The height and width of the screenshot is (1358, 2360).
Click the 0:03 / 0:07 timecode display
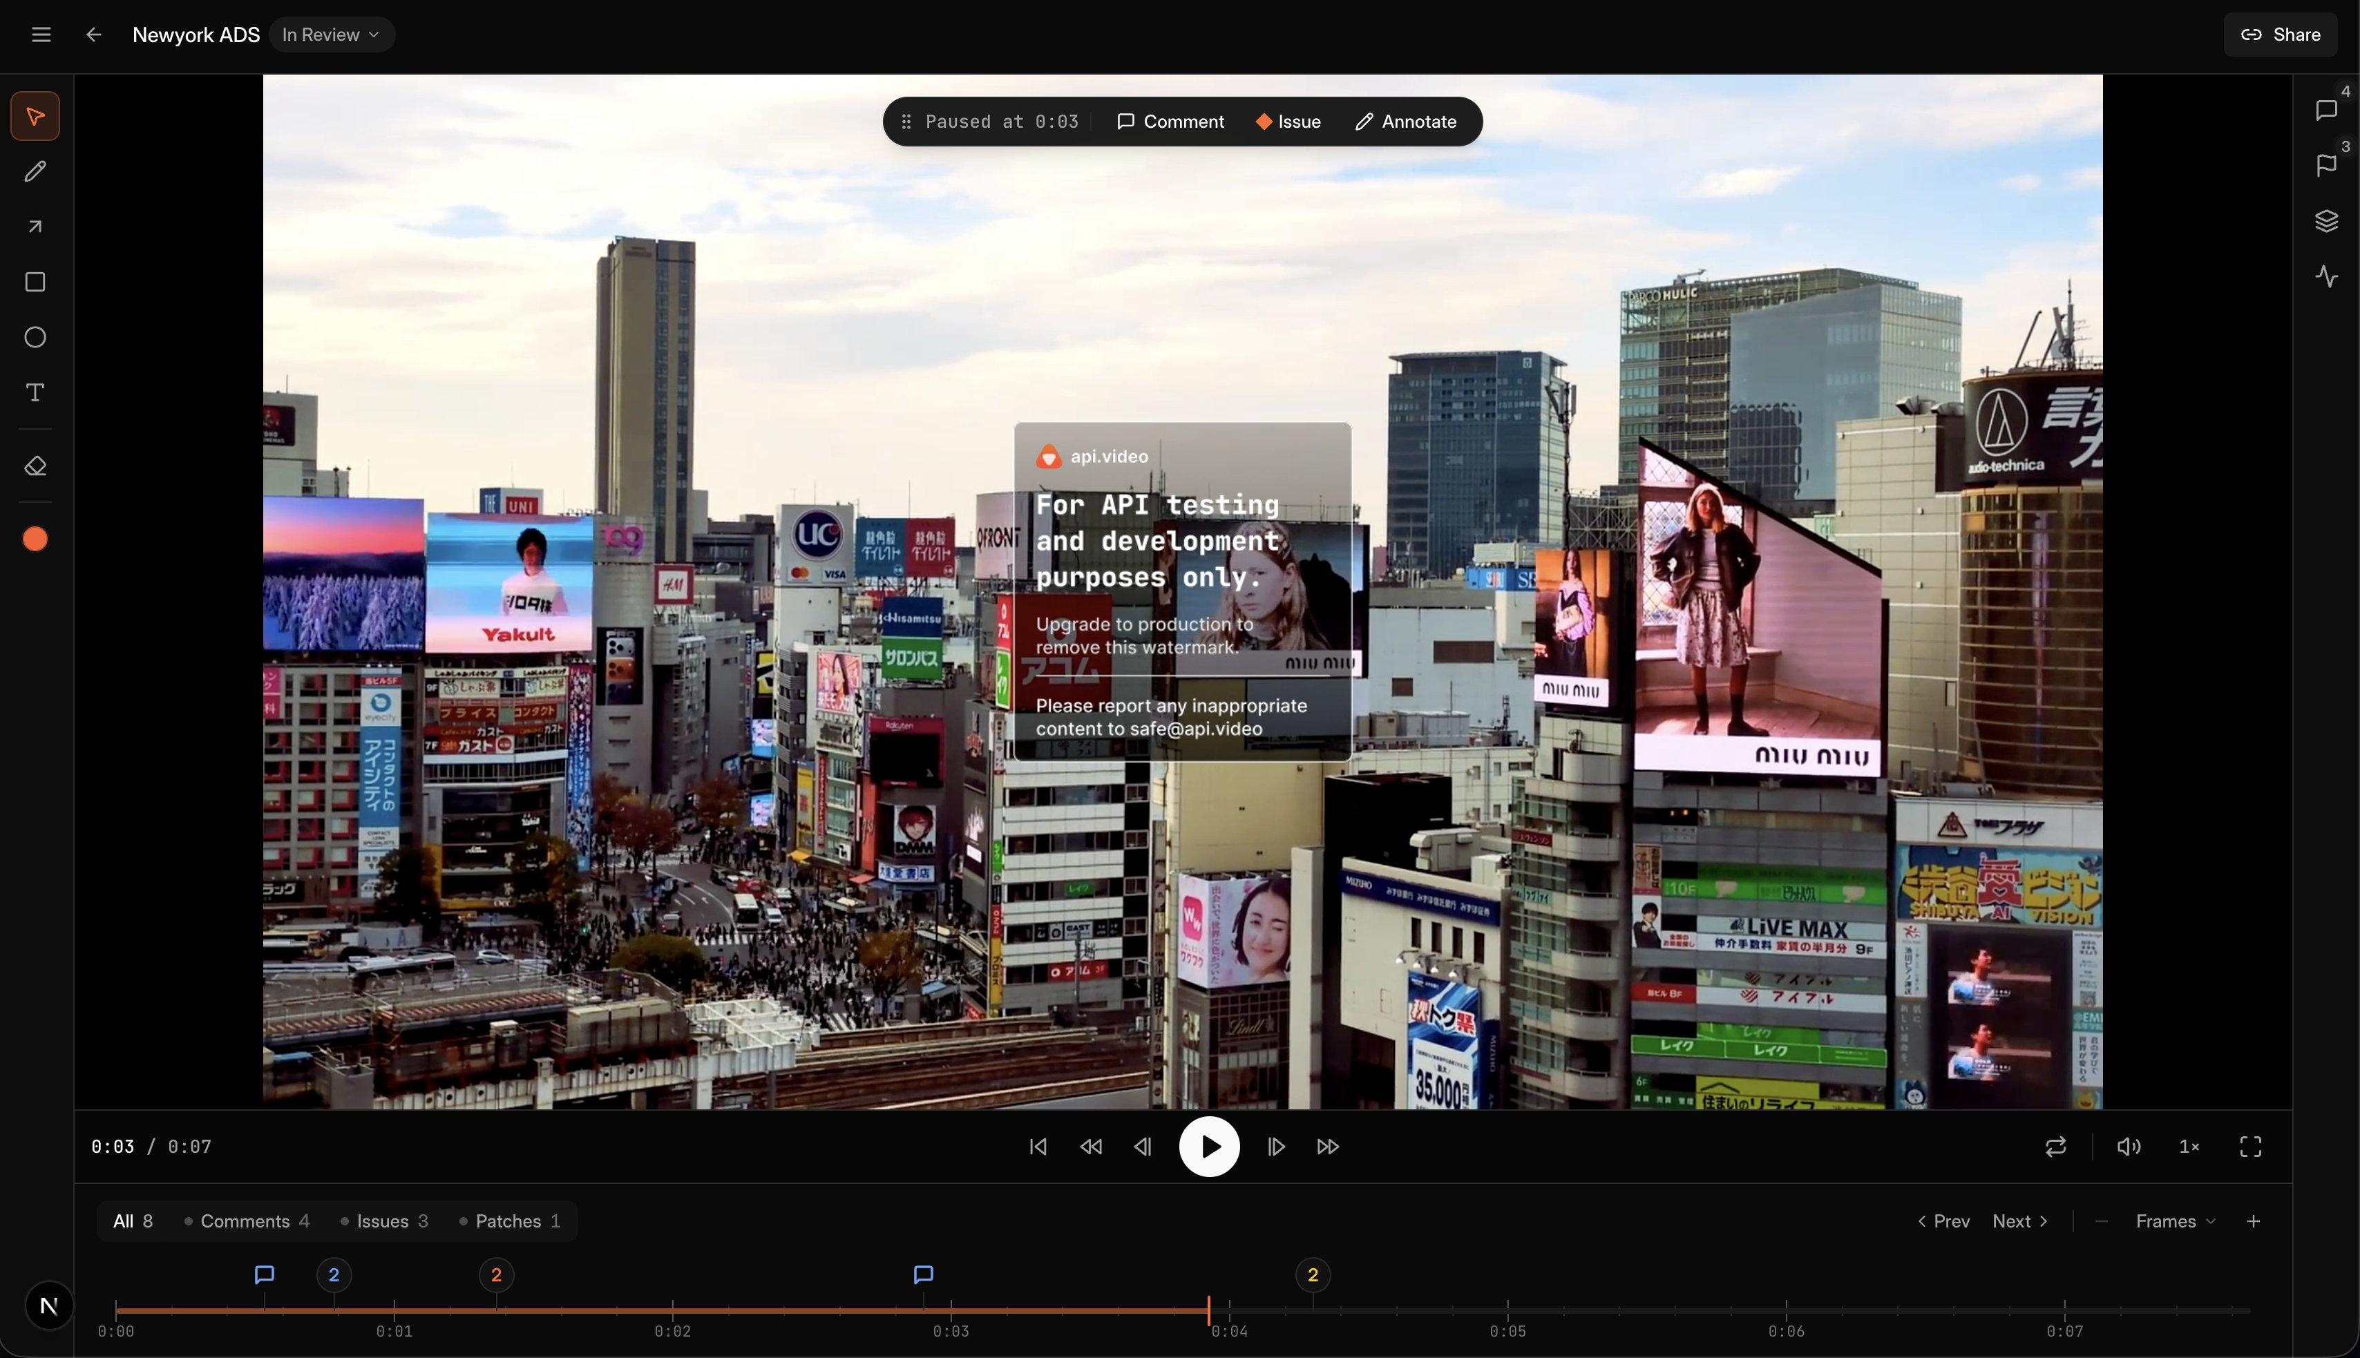151,1146
